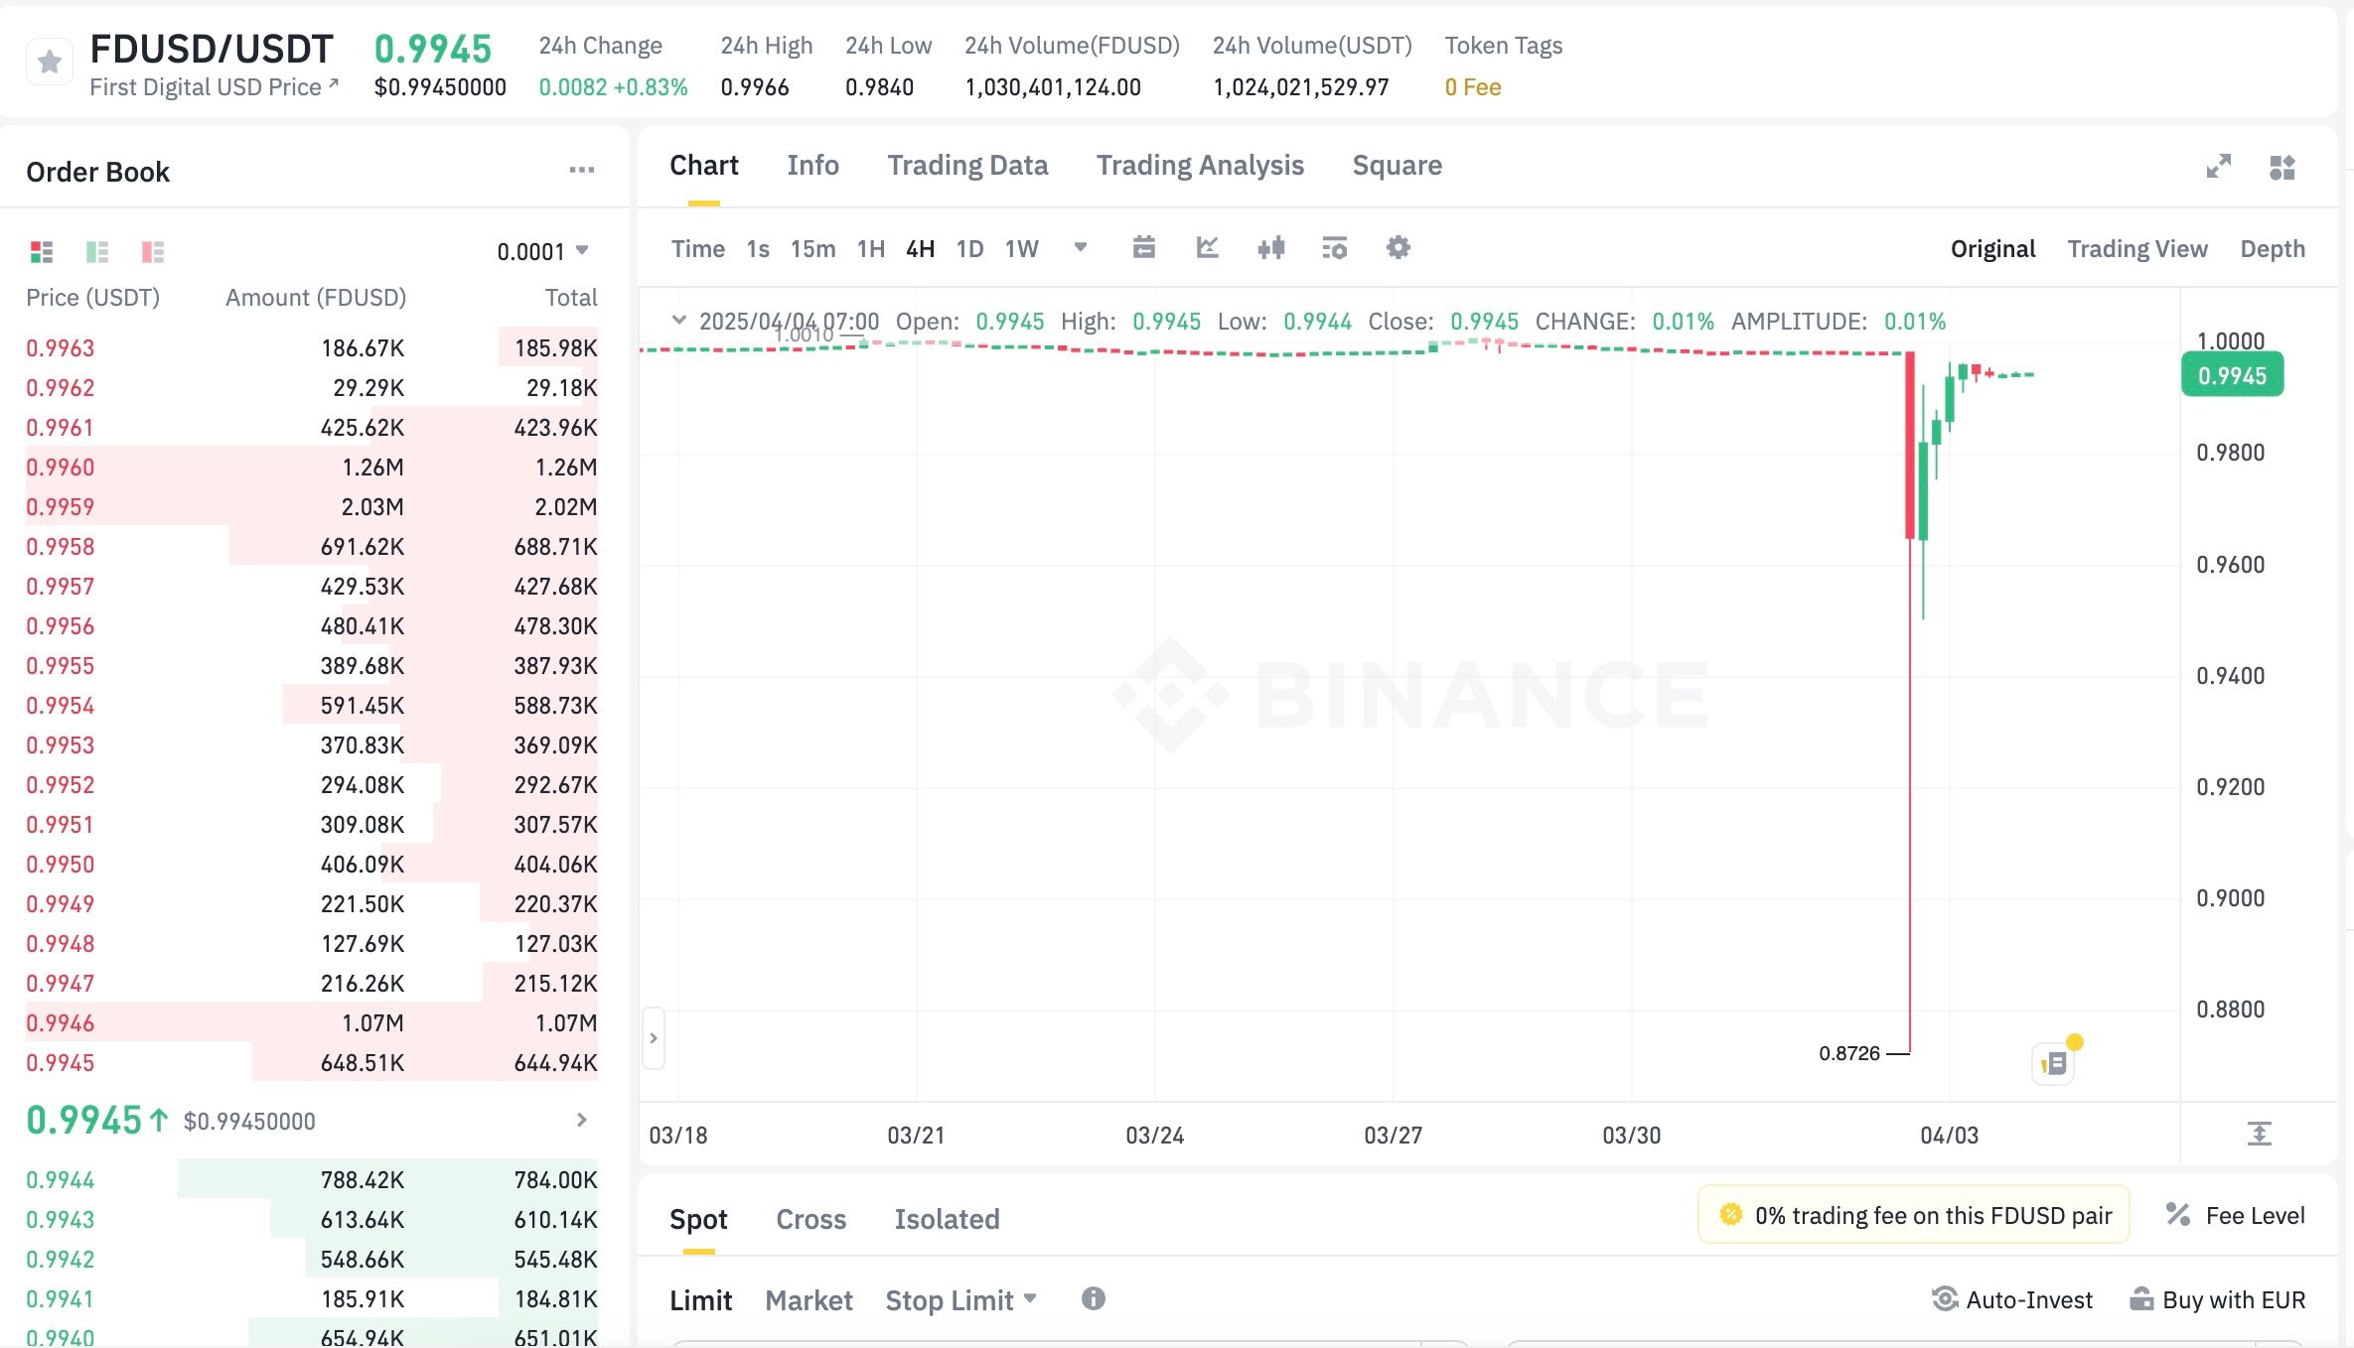Image resolution: width=2354 pixels, height=1348 pixels.
Task: Click sell order price 0.9963
Action: tap(61, 348)
